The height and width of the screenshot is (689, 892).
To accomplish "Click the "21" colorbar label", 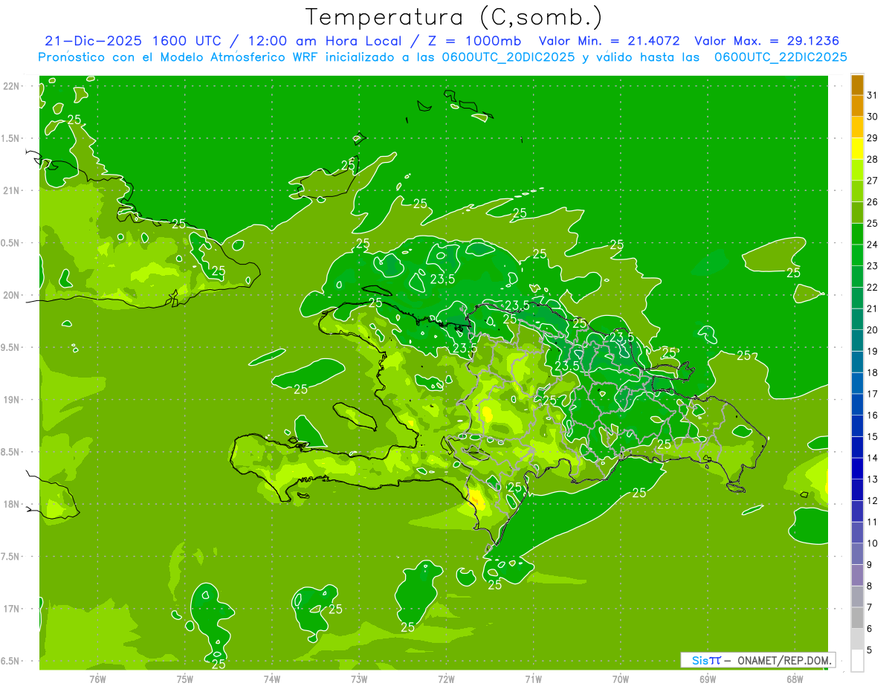I will (x=873, y=308).
